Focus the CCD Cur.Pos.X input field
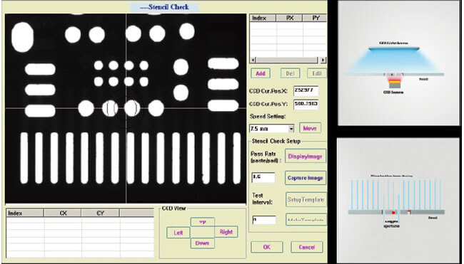This screenshot has height=264, width=464. [x=306, y=90]
